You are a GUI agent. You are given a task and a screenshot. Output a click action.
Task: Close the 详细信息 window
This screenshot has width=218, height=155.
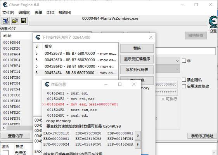tap(134, 84)
